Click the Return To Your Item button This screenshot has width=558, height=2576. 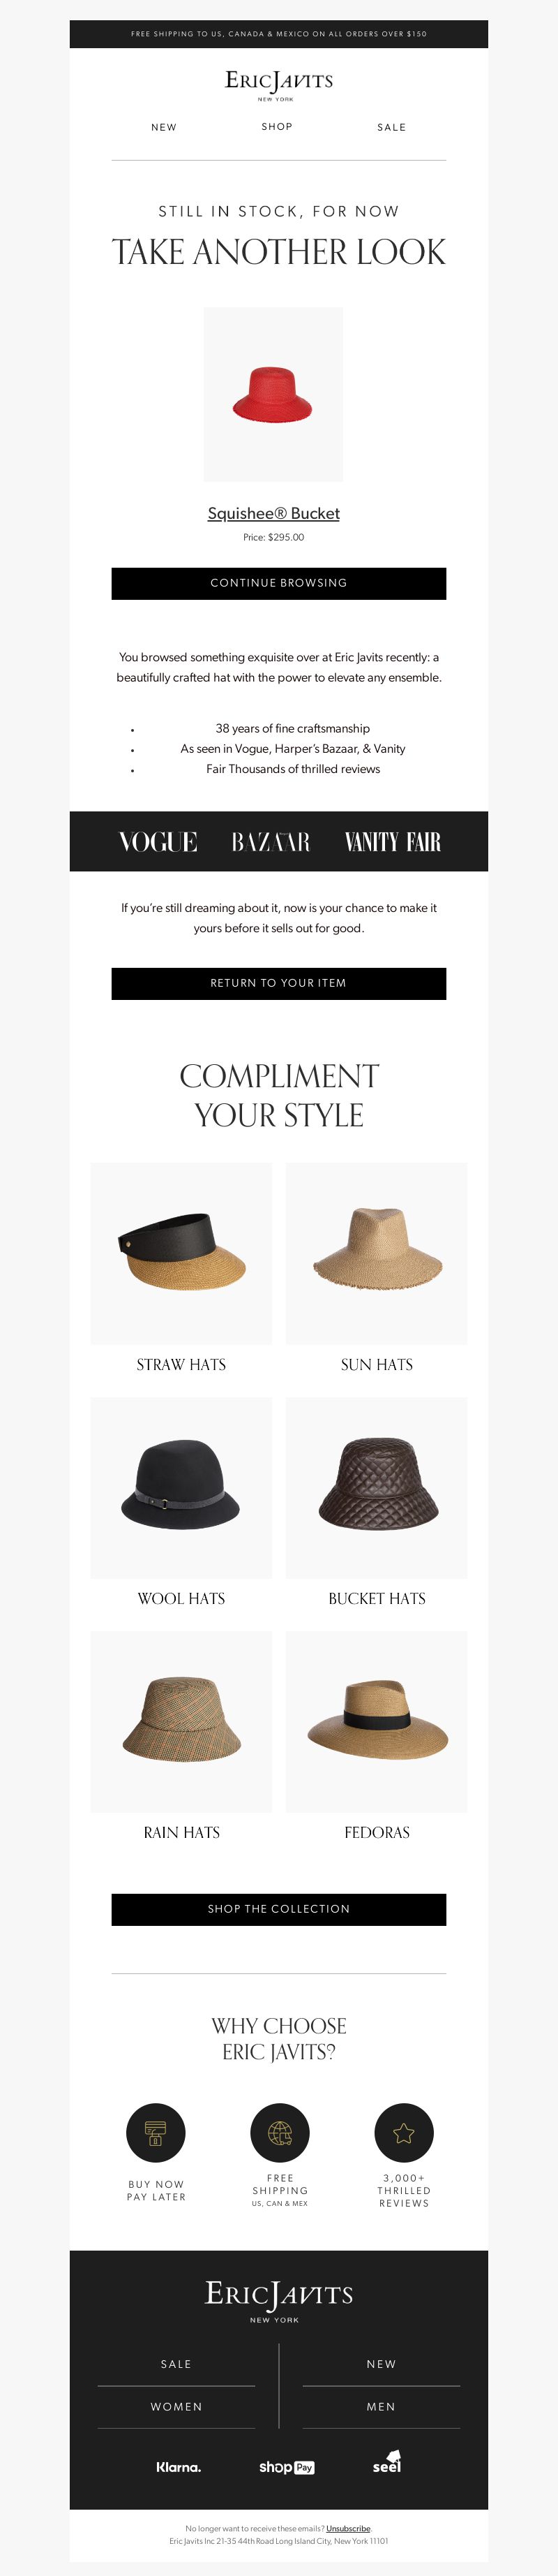(x=278, y=983)
